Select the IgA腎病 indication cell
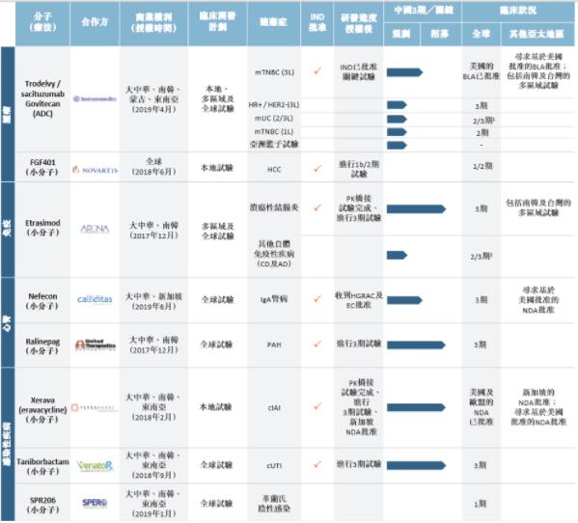Viewport: 578px width, 523px height. click(274, 299)
